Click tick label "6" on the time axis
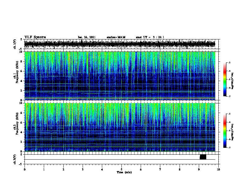The width and height of the screenshot is (246, 190). click(141, 170)
